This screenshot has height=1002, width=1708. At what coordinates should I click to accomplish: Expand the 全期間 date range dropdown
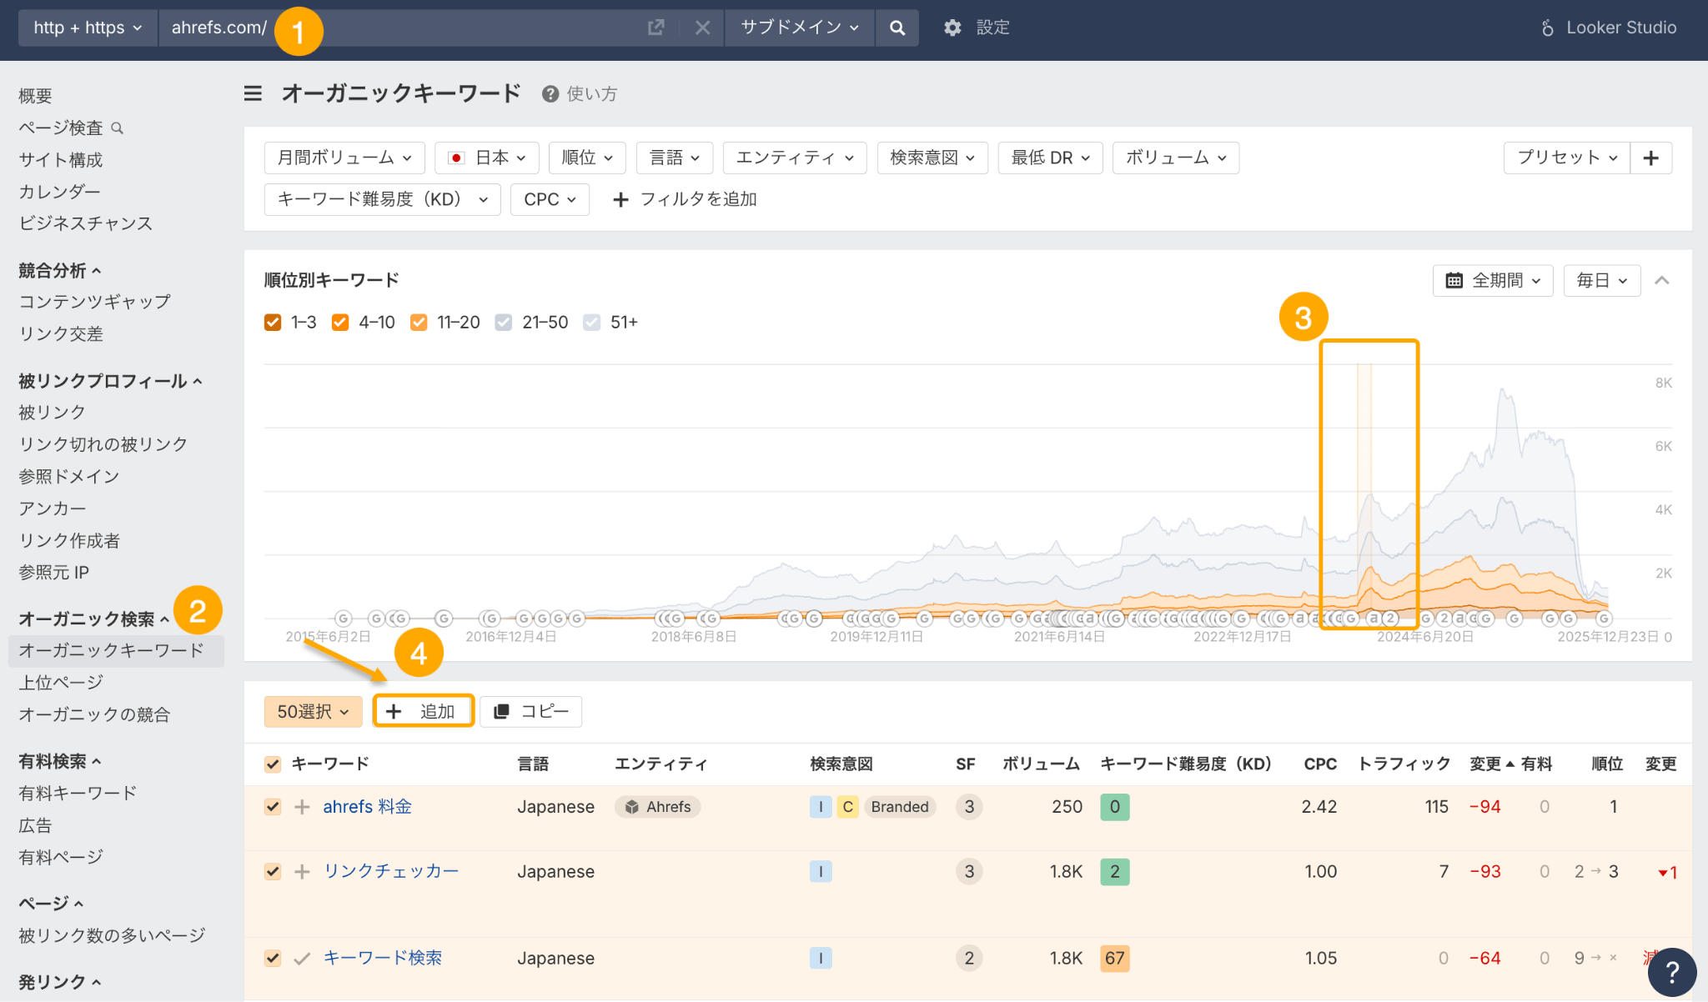[x=1492, y=280]
